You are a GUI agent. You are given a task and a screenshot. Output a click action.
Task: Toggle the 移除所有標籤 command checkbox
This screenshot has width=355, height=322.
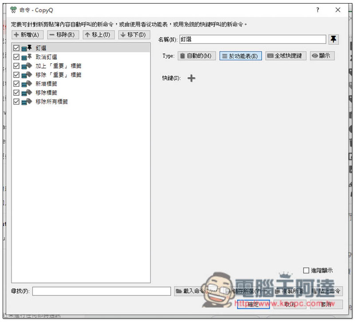[16, 102]
